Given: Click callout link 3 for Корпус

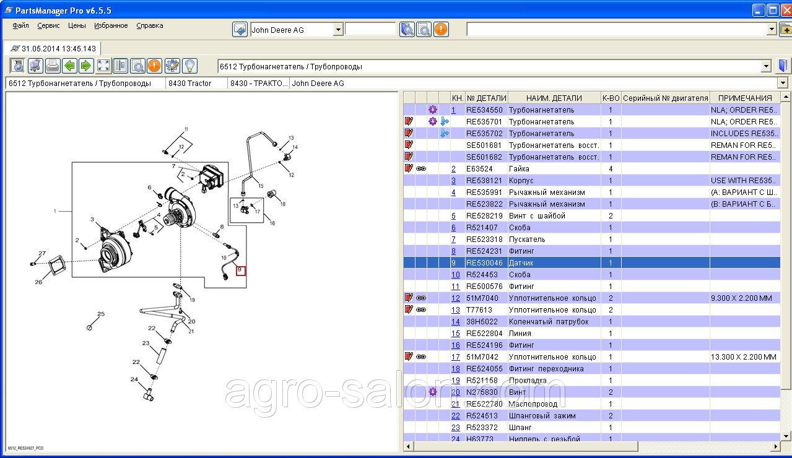Looking at the screenshot, I should pos(453,181).
